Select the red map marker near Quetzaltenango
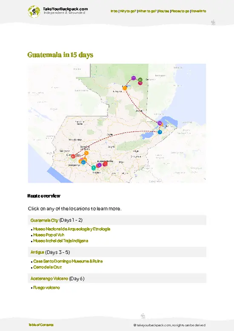Screen dimensions: 234x331 pos(73,156)
